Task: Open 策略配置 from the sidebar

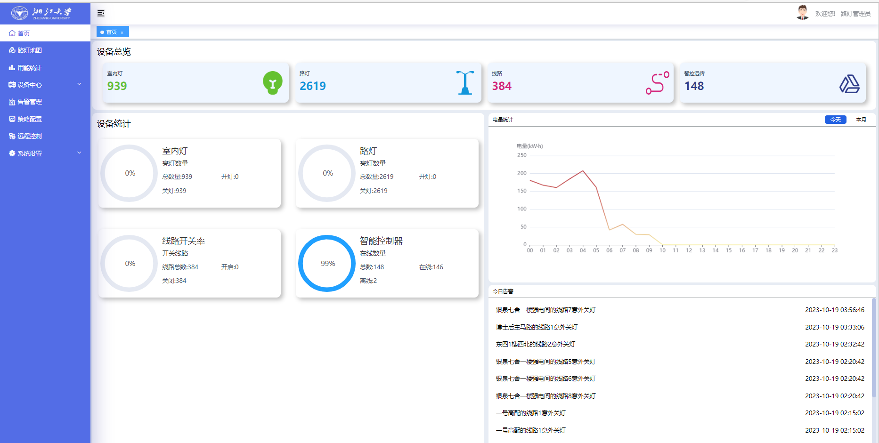Action: tap(29, 119)
